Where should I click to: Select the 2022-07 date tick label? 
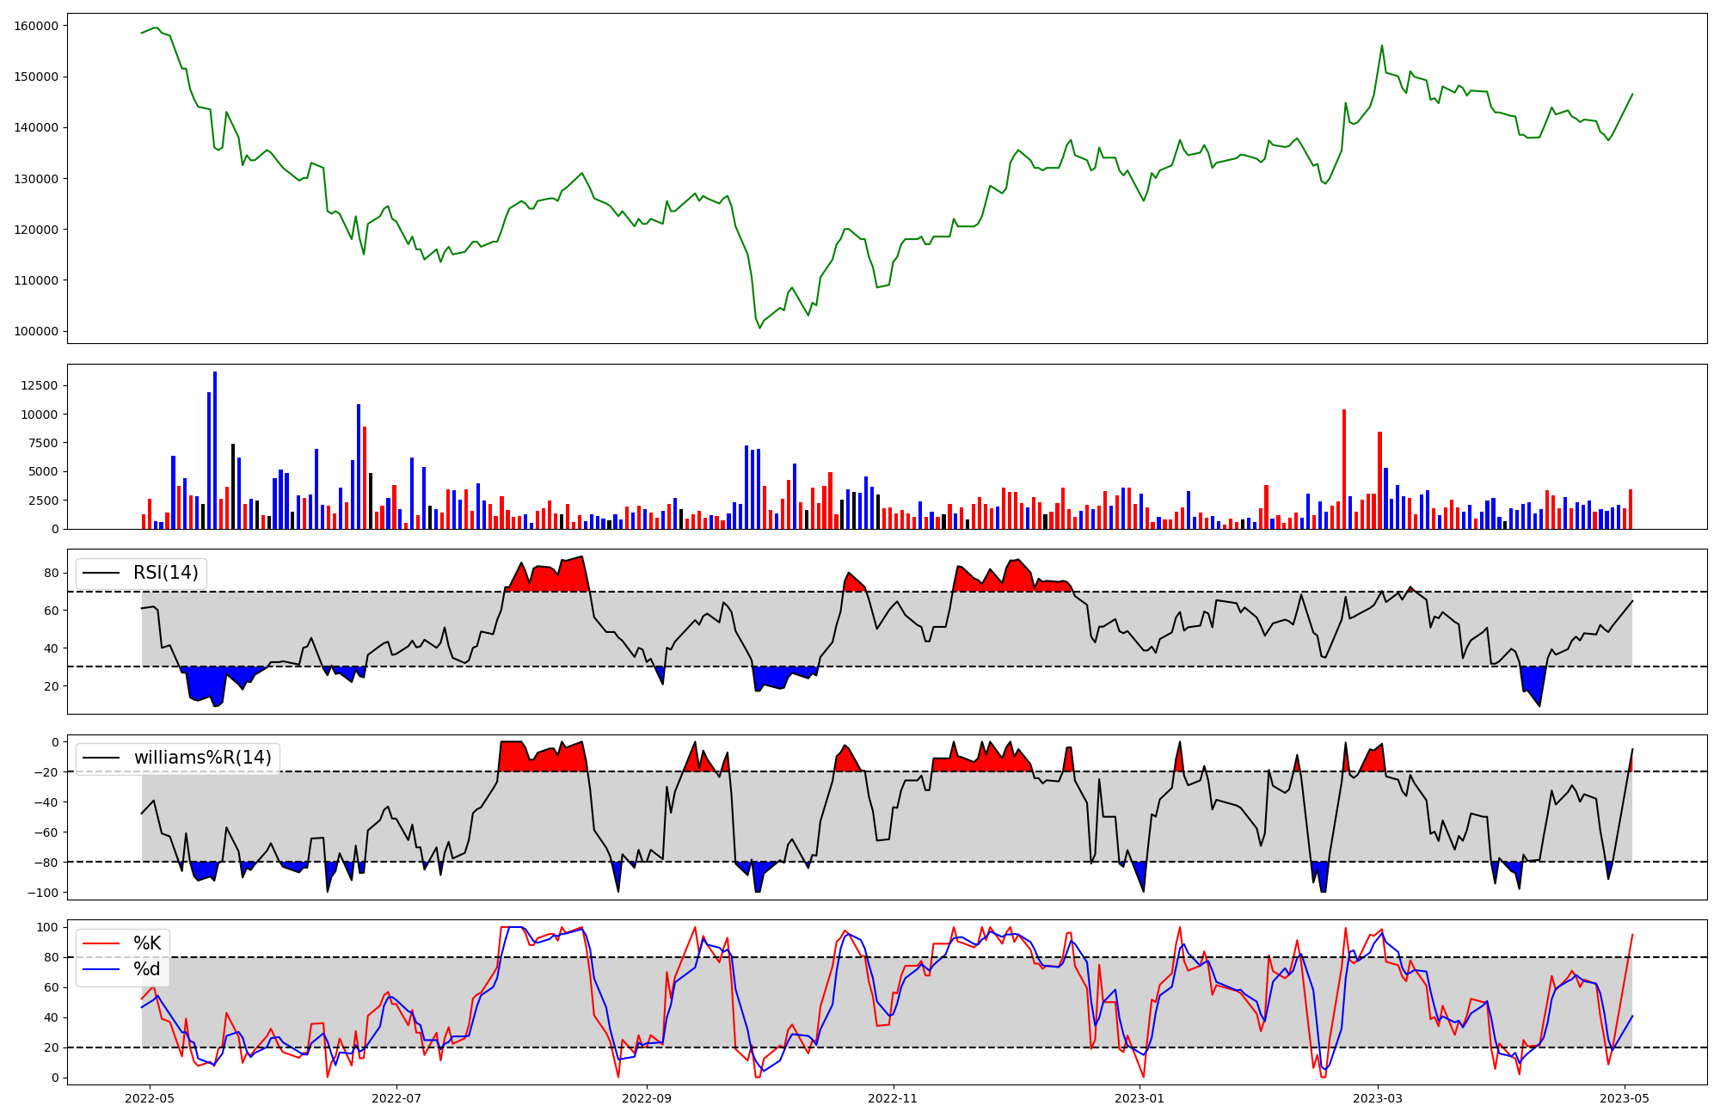point(396,1098)
